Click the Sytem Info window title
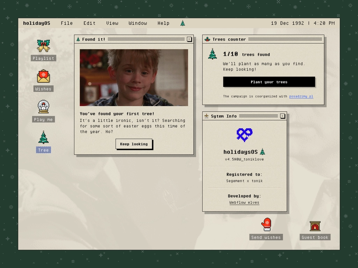This screenshot has height=268, width=358. pyautogui.click(x=224, y=116)
